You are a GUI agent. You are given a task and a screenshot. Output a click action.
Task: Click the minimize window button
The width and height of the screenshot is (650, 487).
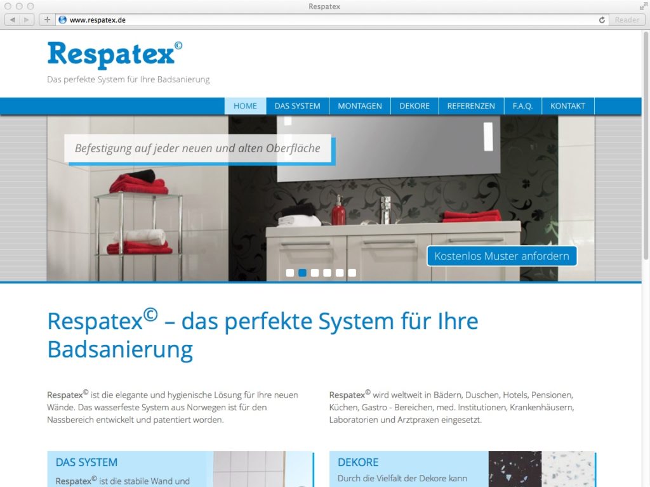[x=19, y=6]
